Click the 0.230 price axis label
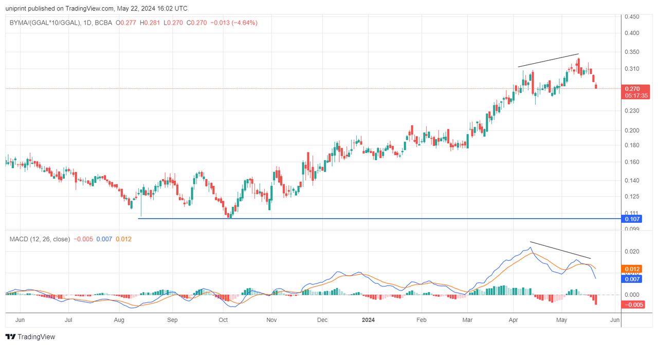Screen dimensions: 658x346 click(632, 111)
